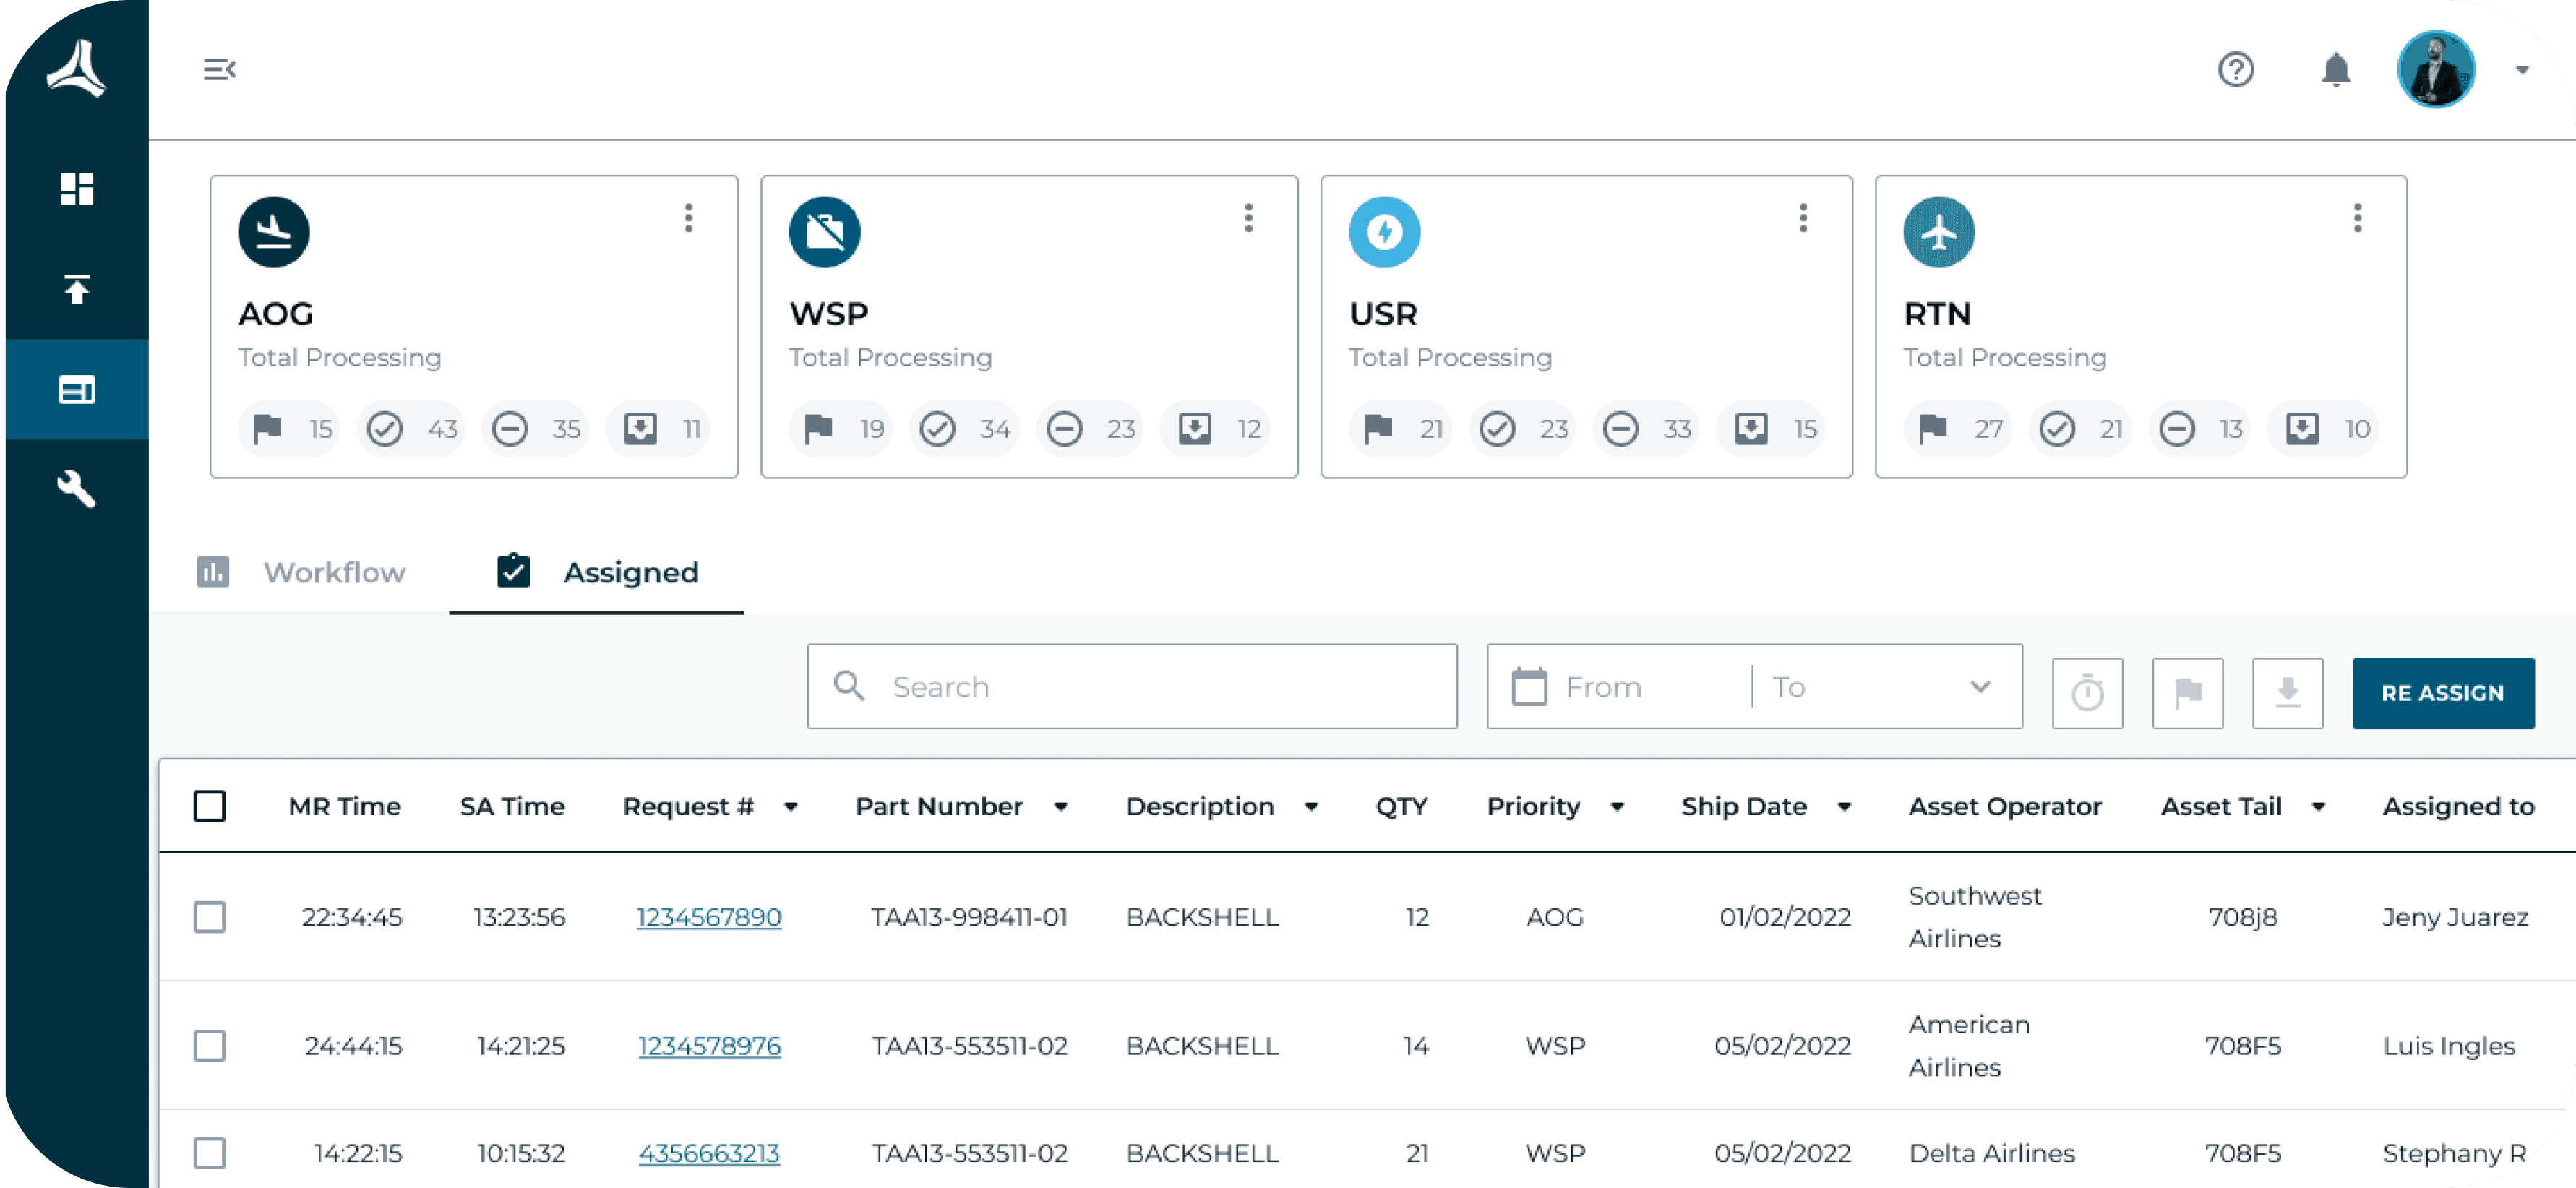Image resolution: width=2576 pixels, height=1188 pixels.
Task: Open request link 4356663213
Action: pos(709,1153)
